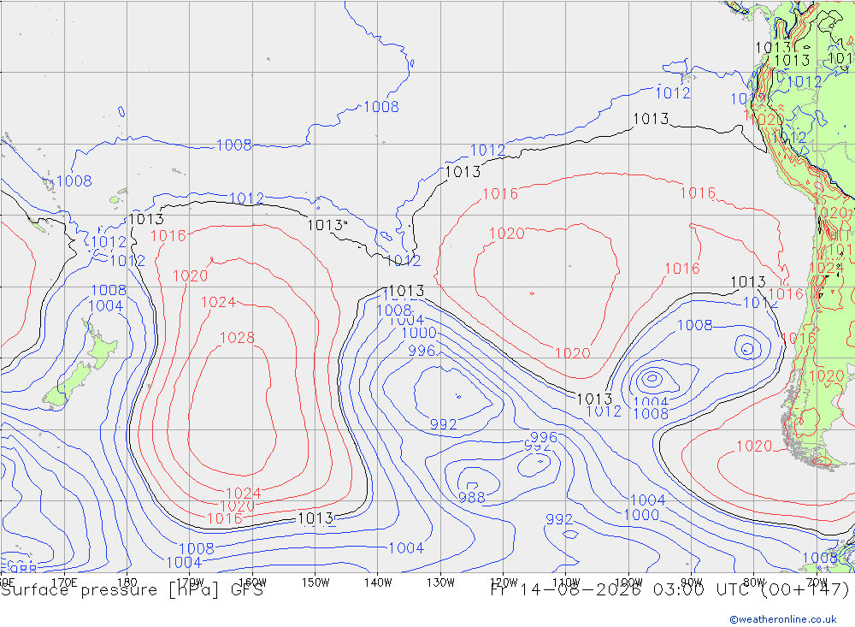
Task: Open the weatheronline.co.uk copyright link
Action: click(783, 618)
